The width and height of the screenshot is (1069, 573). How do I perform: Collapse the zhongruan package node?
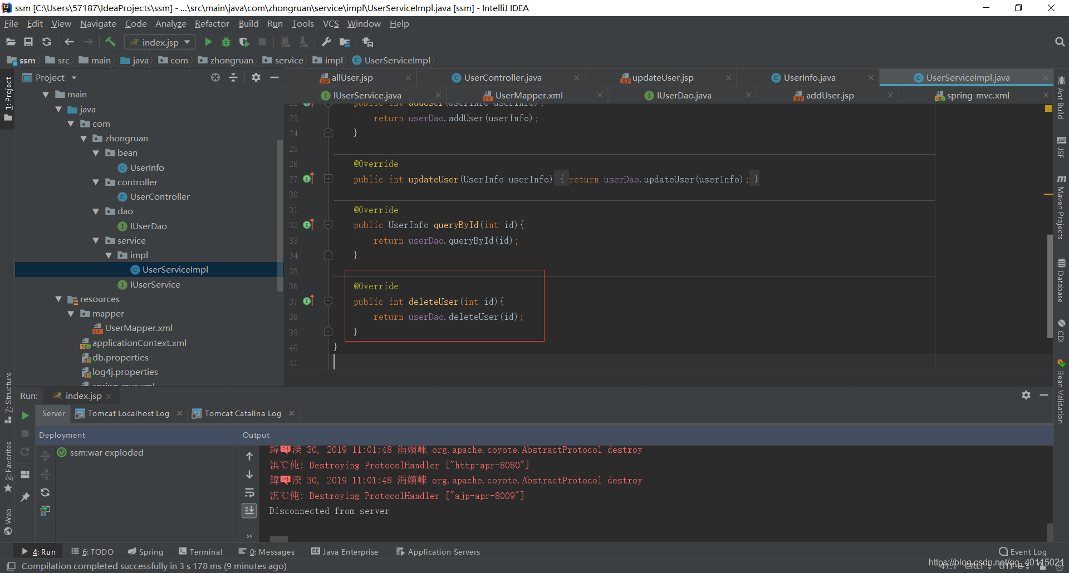tap(84, 139)
